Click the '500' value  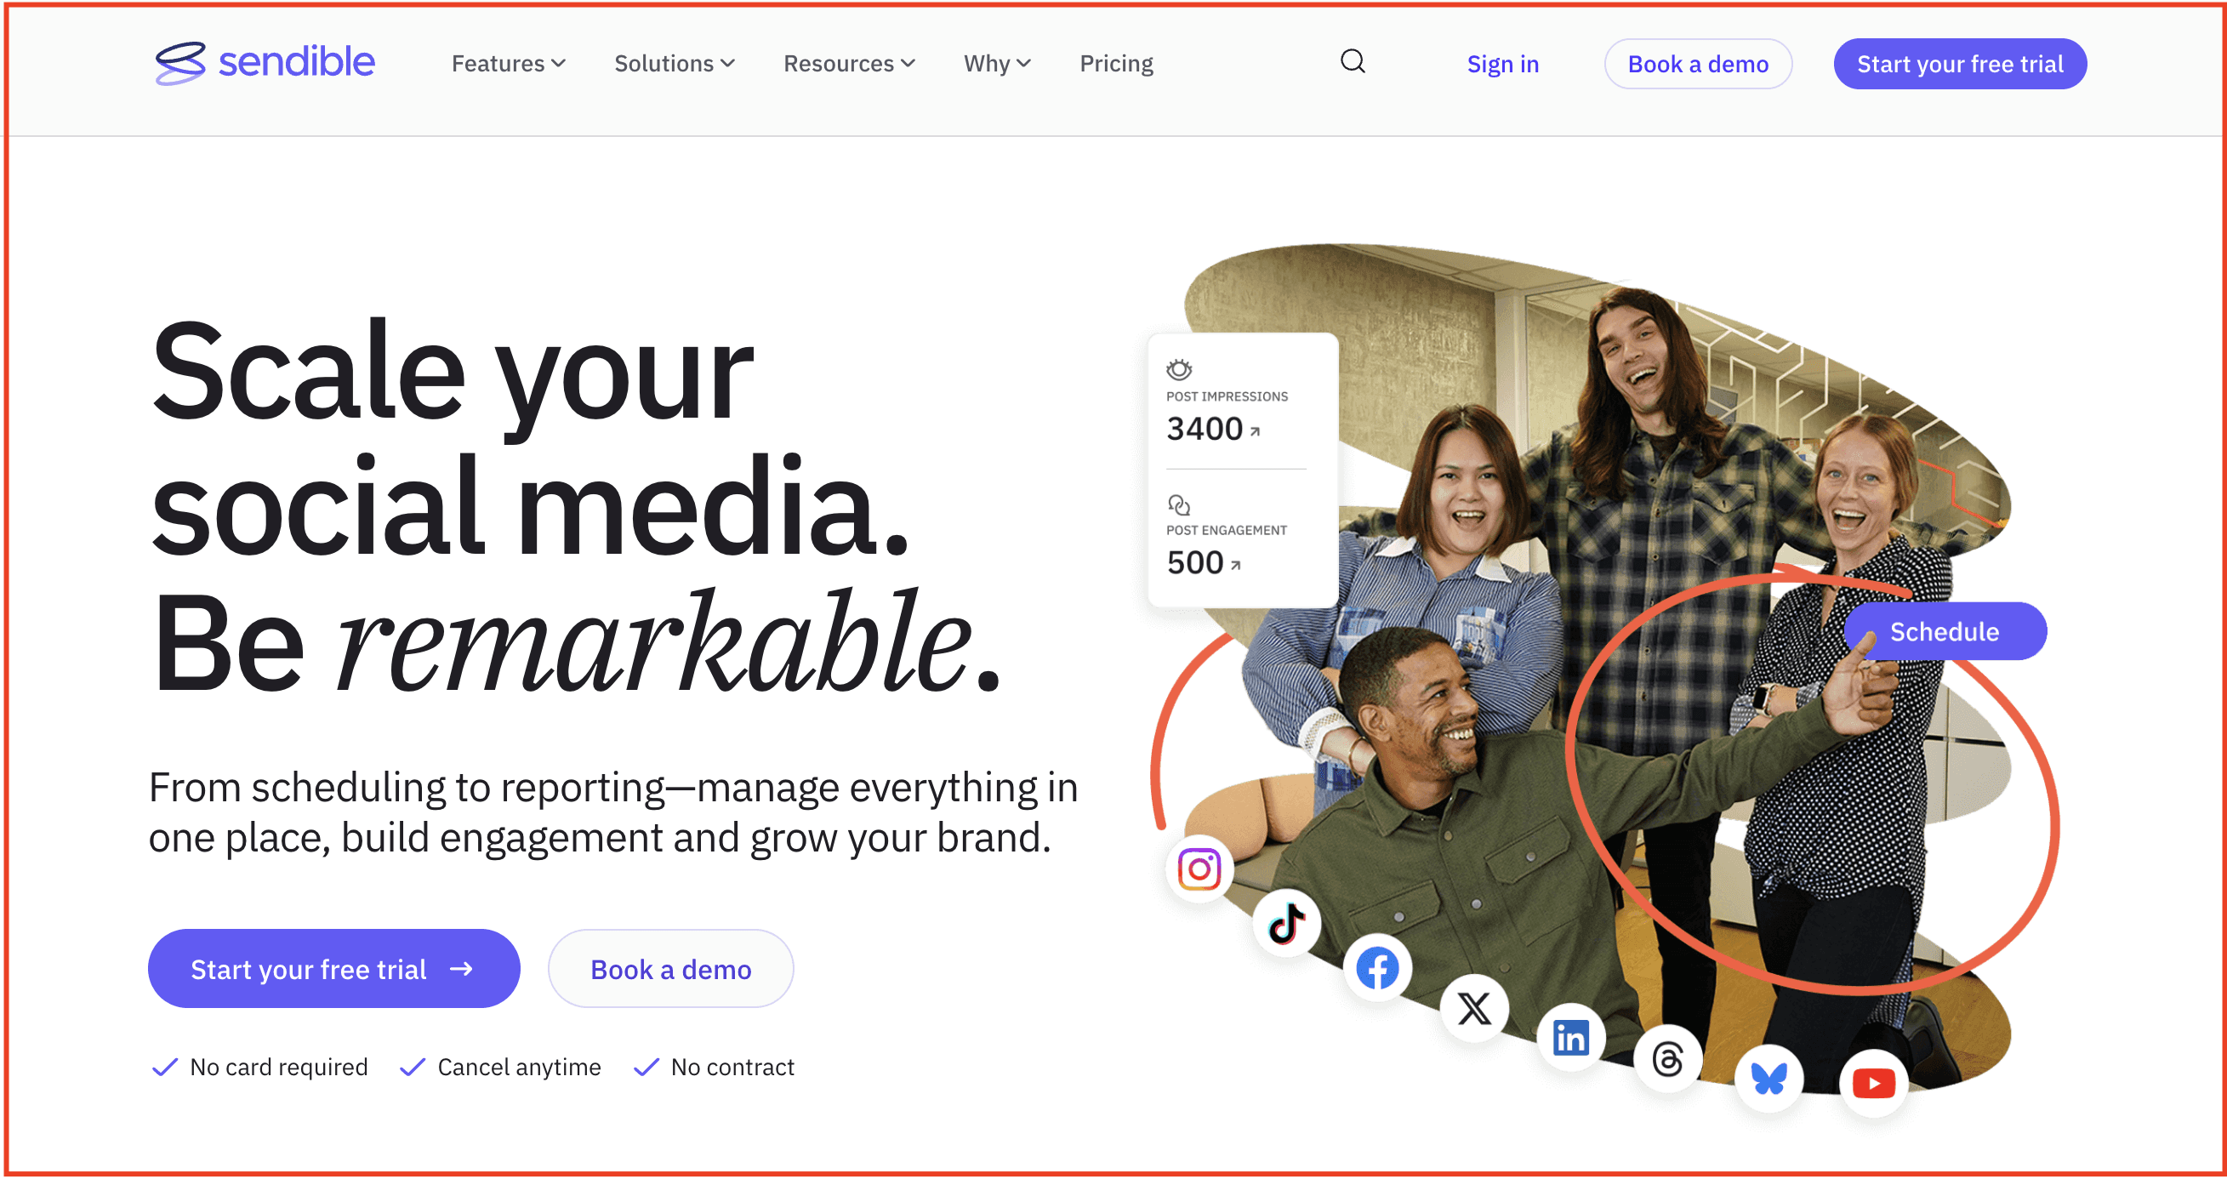coord(1195,564)
